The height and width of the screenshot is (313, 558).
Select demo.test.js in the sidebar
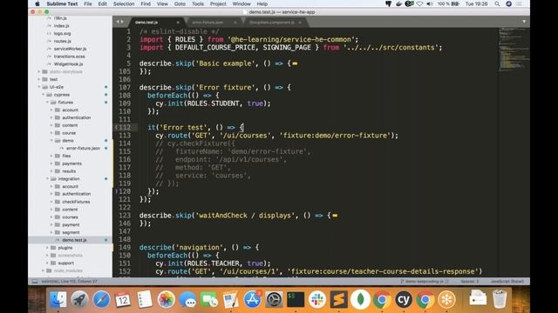(74, 240)
